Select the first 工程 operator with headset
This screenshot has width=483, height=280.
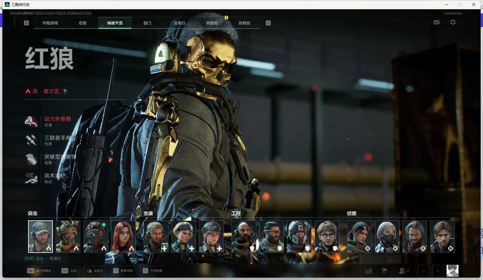pos(244,236)
